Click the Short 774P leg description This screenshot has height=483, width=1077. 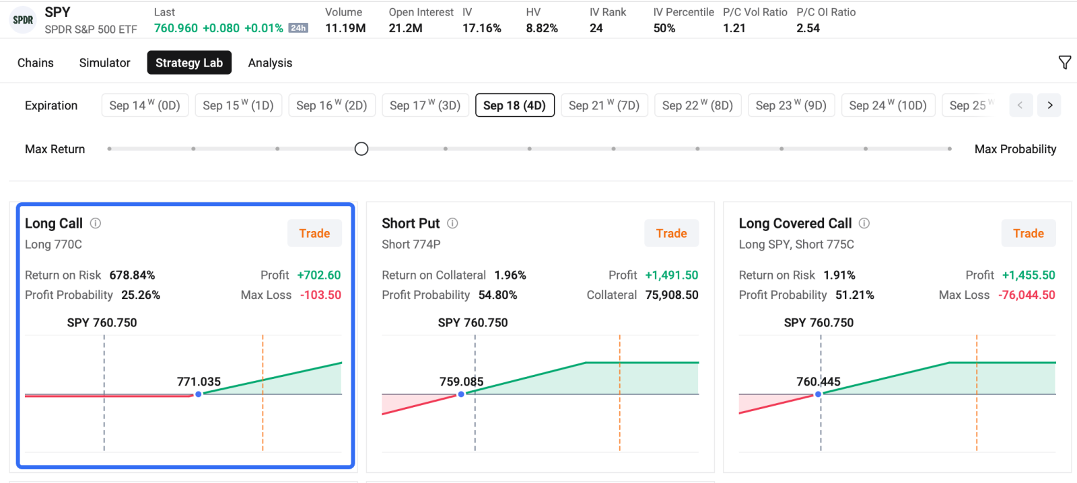click(411, 245)
